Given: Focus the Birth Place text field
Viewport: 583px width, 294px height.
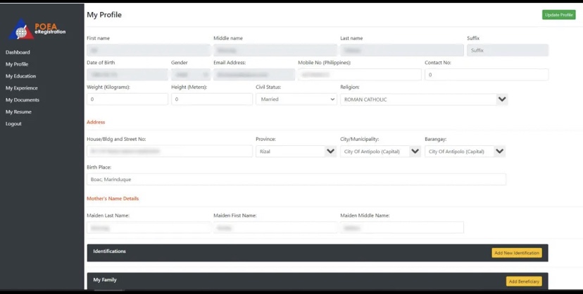Looking at the screenshot, I should tap(296, 179).
